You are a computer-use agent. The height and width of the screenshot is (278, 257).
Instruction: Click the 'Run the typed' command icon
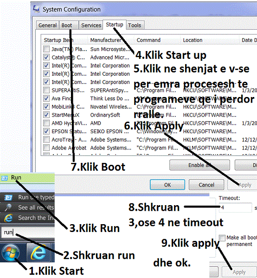point(8,197)
